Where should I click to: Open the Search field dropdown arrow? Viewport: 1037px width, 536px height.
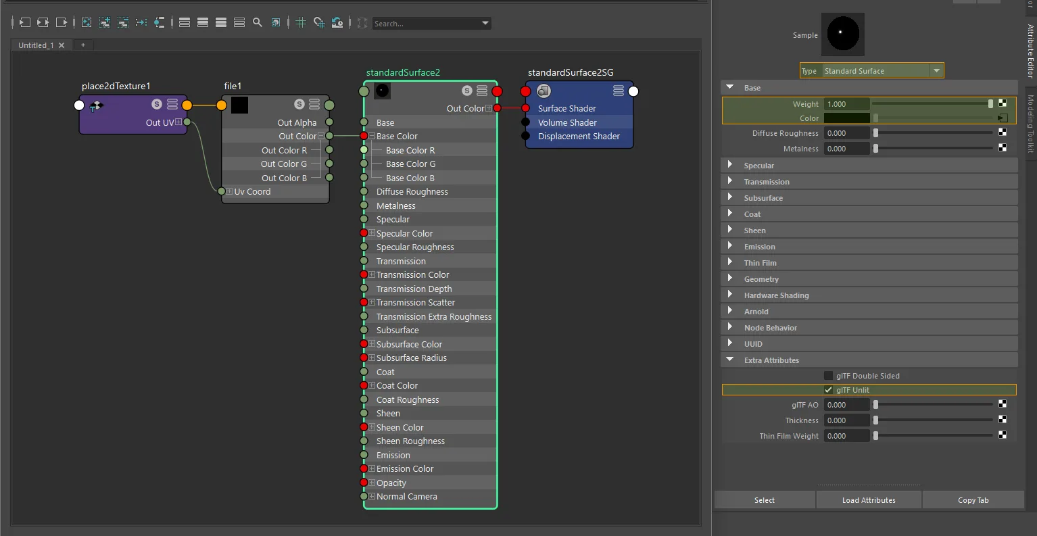coord(485,23)
